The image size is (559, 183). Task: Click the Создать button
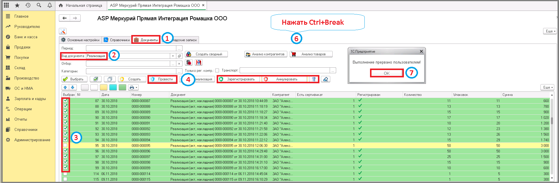pyautogui.click(x=132, y=79)
